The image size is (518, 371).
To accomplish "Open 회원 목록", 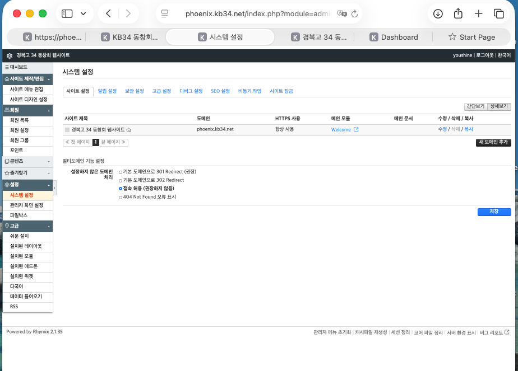I will coord(27,120).
